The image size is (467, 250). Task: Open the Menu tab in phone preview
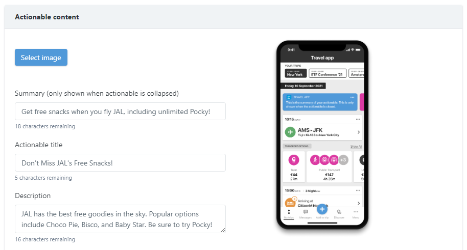[x=356, y=213]
